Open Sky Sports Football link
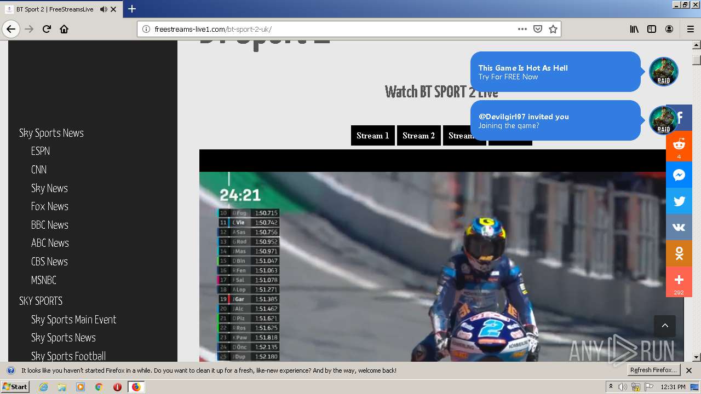Viewport: 701px width, 394px height. (68, 356)
